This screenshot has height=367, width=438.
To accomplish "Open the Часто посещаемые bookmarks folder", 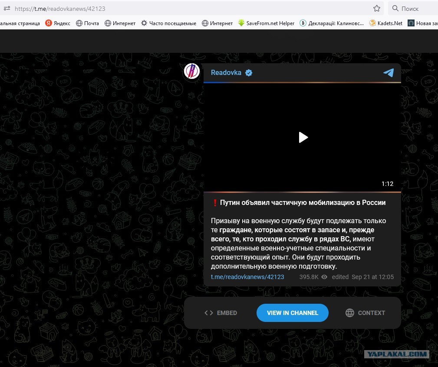I will (x=168, y=23).
